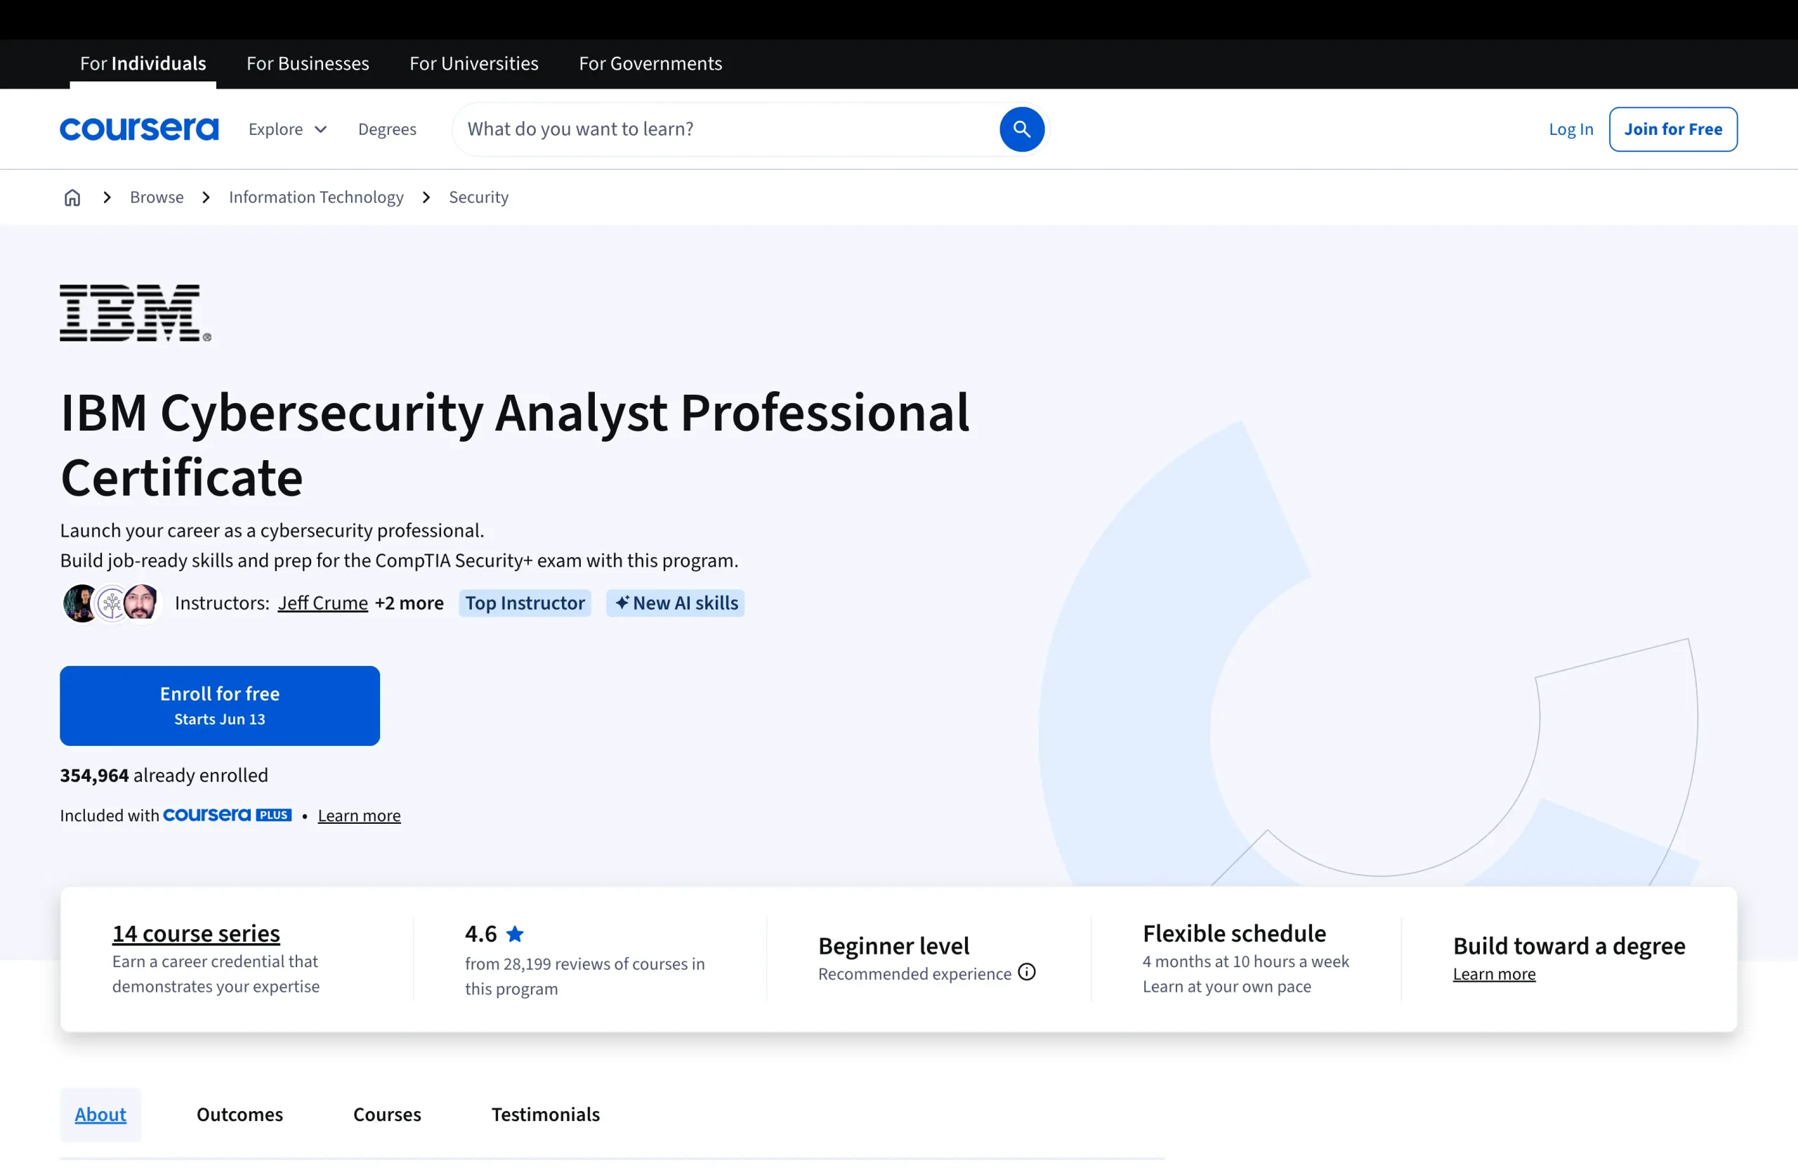The width and height of the screenshot is (1798, 1168).
Task: Open the For Universities tab
Action: pos(473,63)
